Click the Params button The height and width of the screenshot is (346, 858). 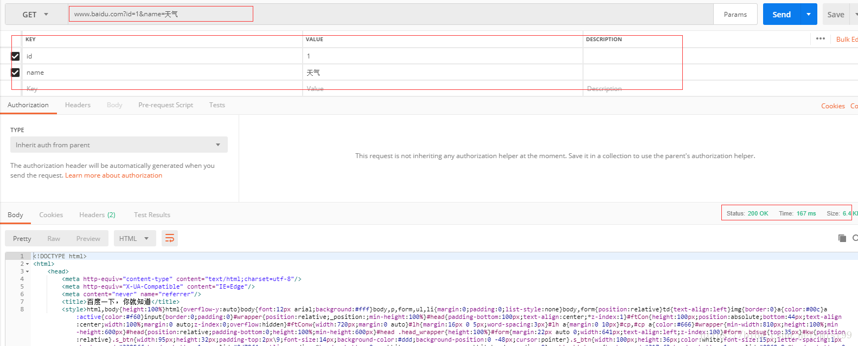click(x=735, y=15)
